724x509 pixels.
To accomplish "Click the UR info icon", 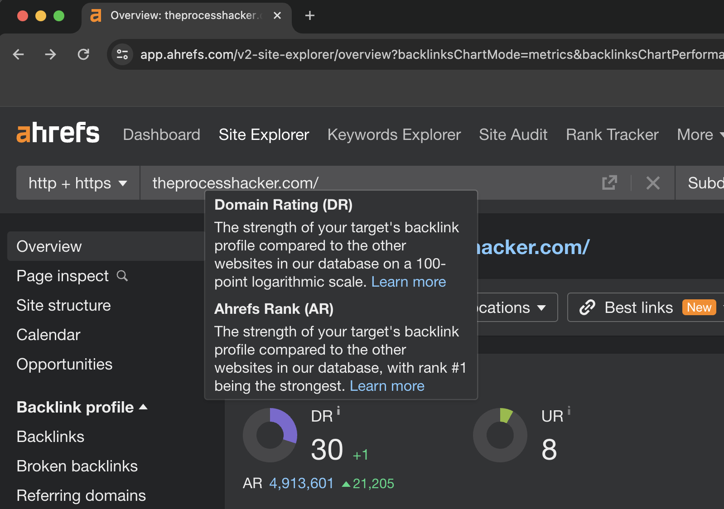I will (x=569, y=411).
